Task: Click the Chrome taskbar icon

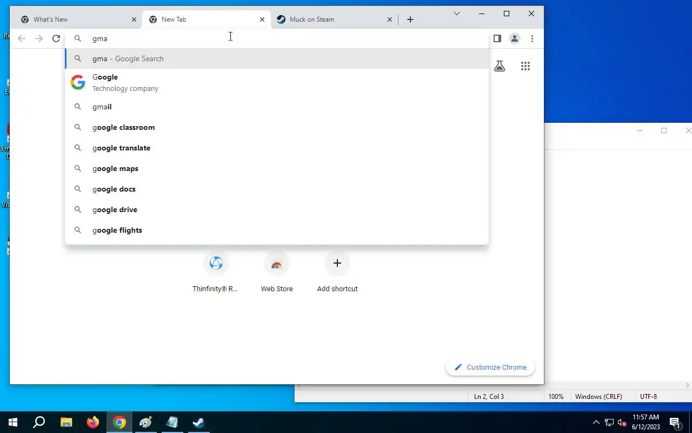Action: coord(119,422)
